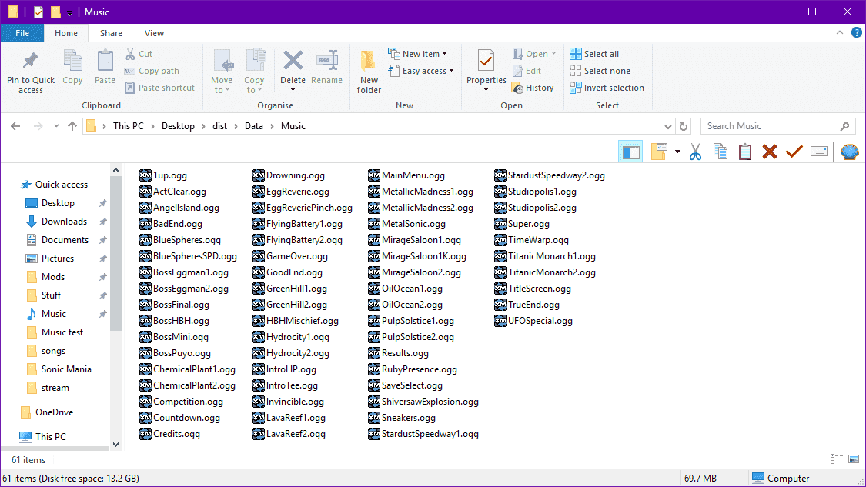Click dist in the address breadcrumb
866x487 pixels.
(220, 126)
